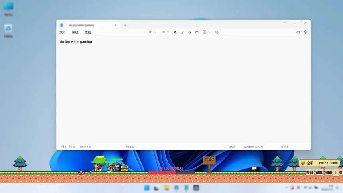The image size is (343, 193).
Task: Expand the list style dropdown
Action: 165,32
